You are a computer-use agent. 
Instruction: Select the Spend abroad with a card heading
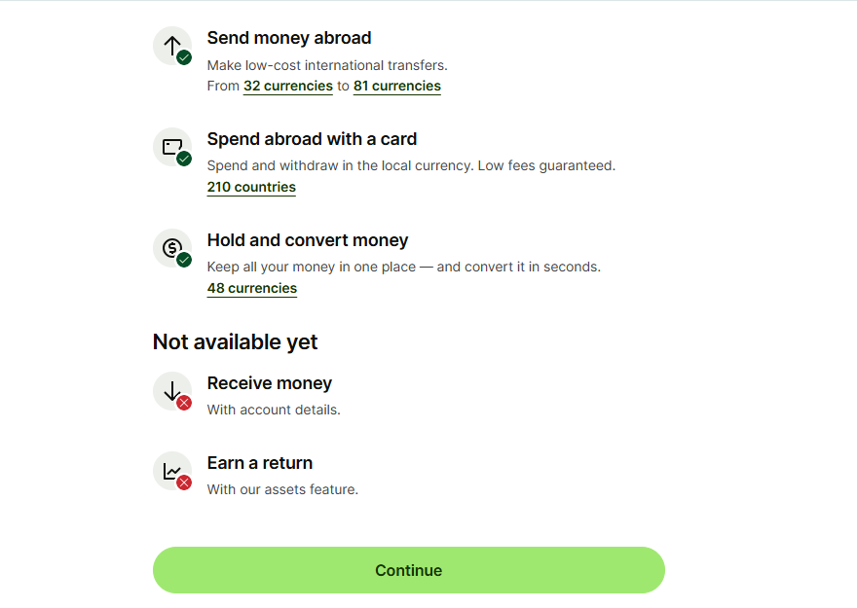coord(312,139)
